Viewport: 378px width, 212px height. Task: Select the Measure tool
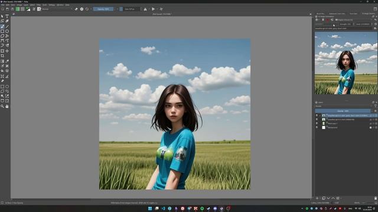(7, 77)
